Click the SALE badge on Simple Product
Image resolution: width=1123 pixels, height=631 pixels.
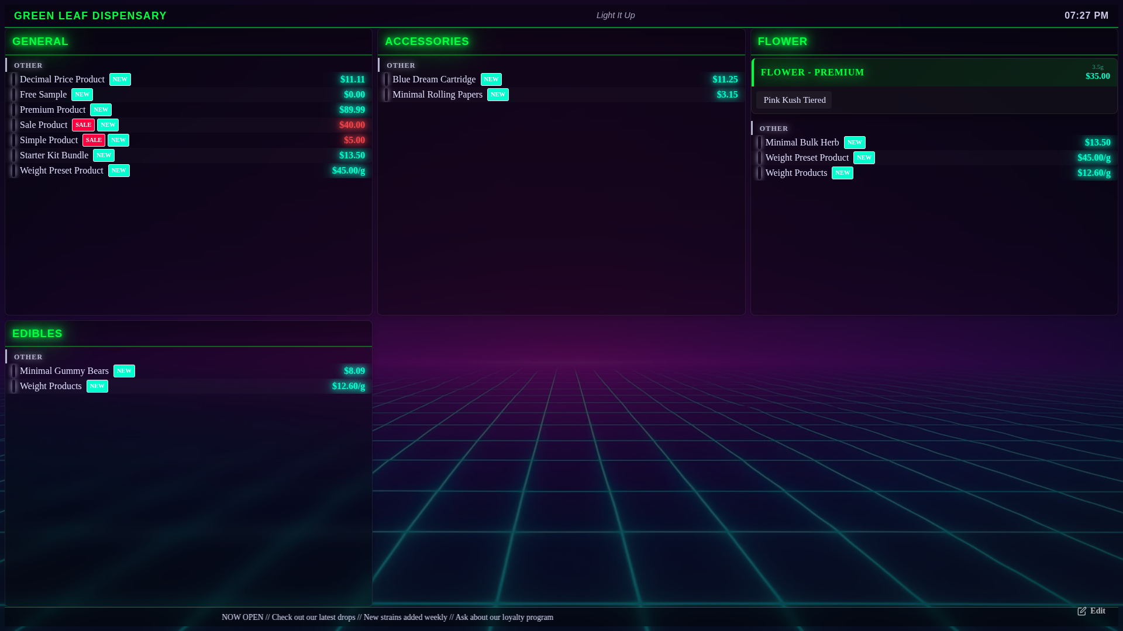(94, 140)
